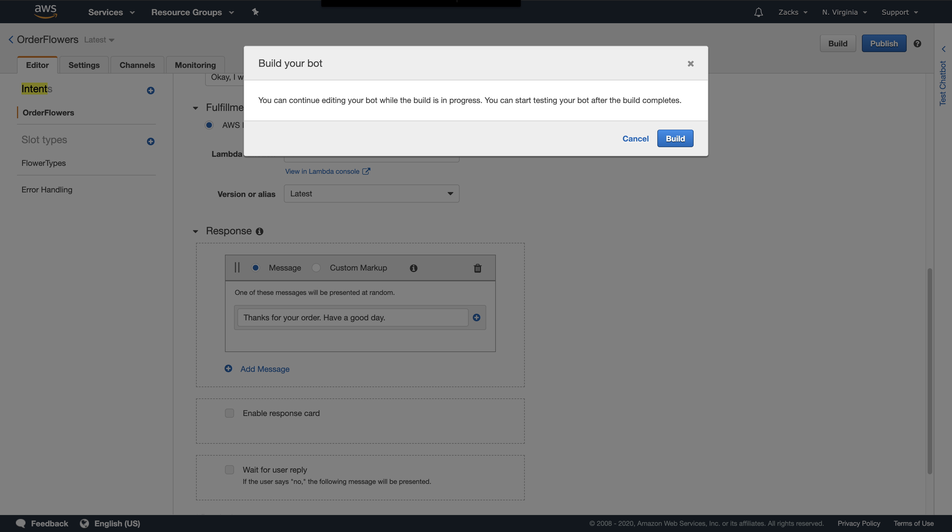Click the thanks message input field
This screenshot has width=952, height=532.
[x=352, y=318]
